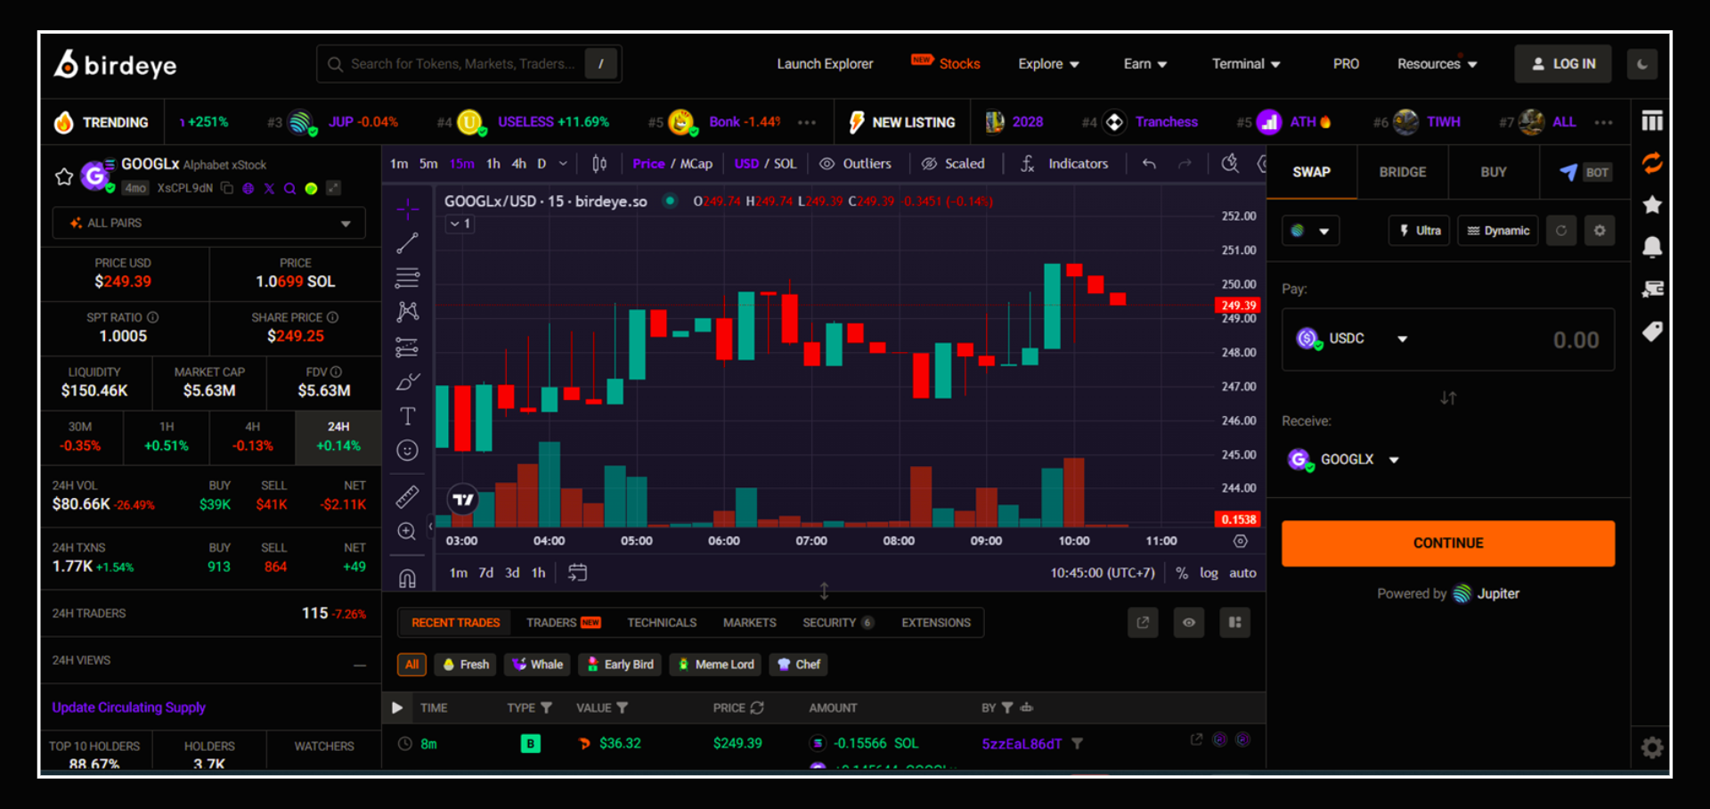The height and width of the screenshot is (809, 1710).
Task: Toggle visibility eye in the trades panel
Action: [1189, 623]
